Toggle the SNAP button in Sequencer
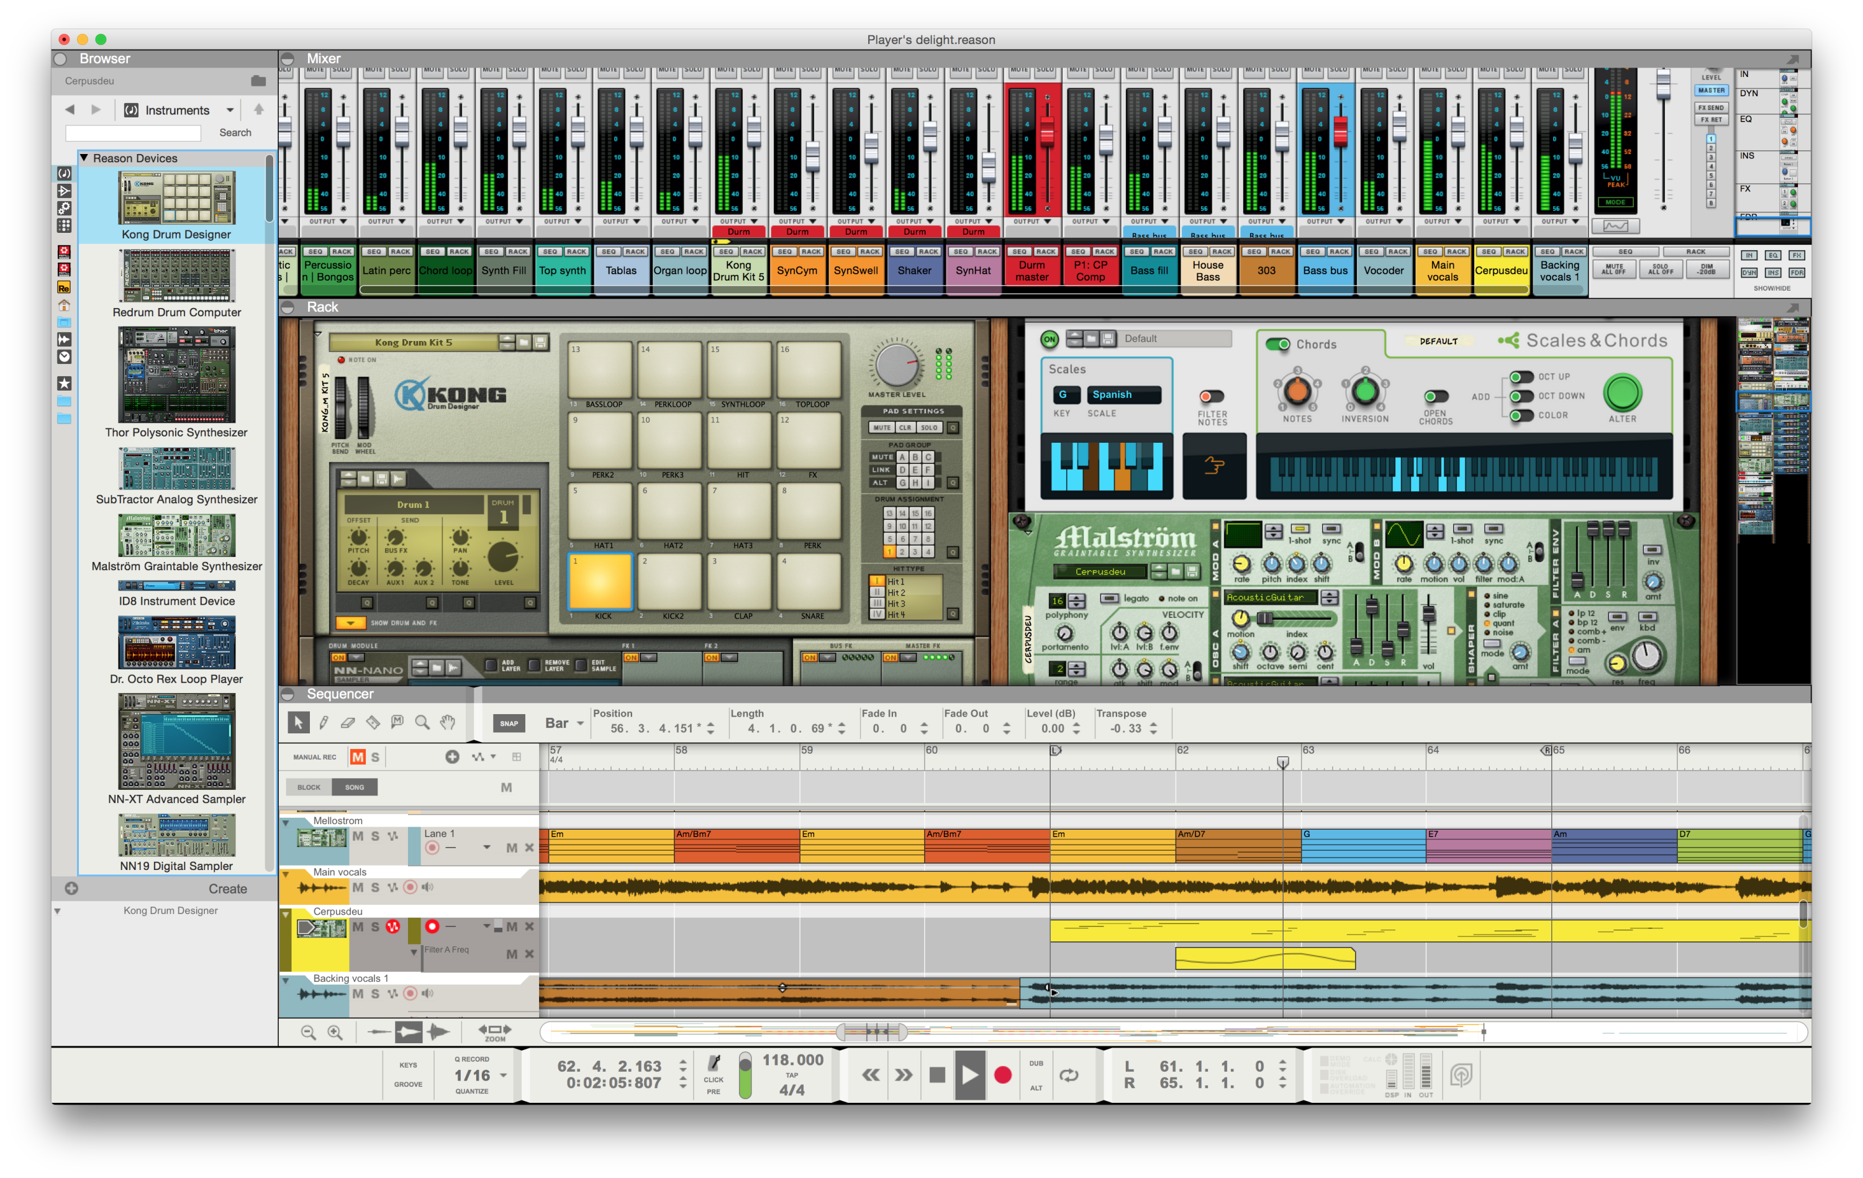The width and height of the screenshot is (1863, 1178). pyautogui.click(x=509, y=724)
